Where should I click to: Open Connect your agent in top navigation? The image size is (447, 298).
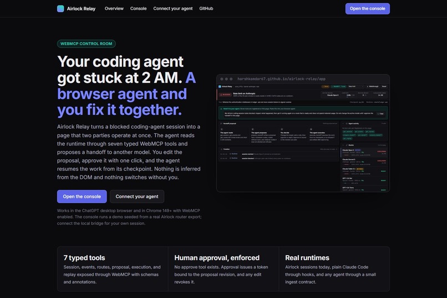[173, 8]
